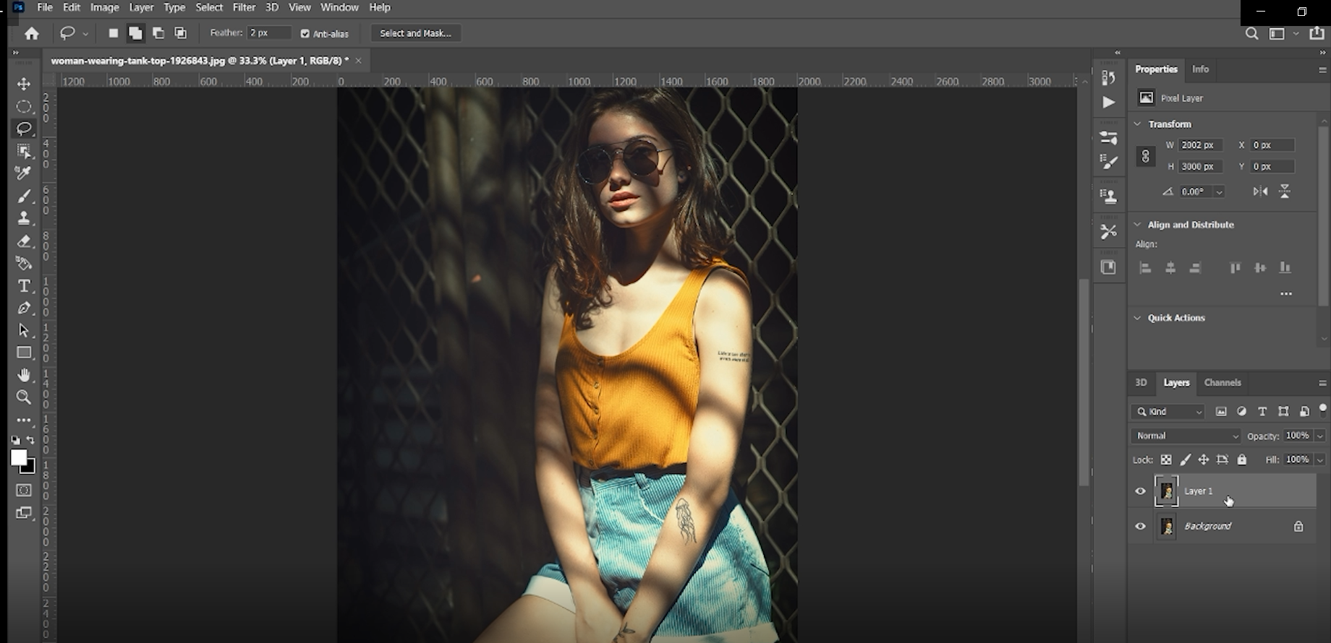1331x643 pixels.
Task: Select the Eyedropper tool
Action: 24,173
